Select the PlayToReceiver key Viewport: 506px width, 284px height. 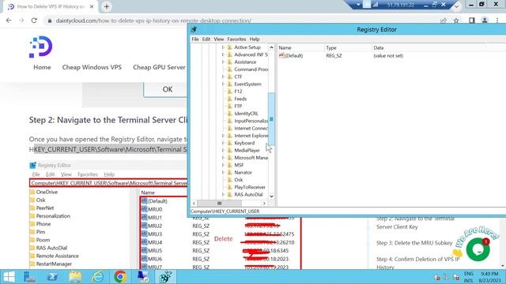(250, 187)
